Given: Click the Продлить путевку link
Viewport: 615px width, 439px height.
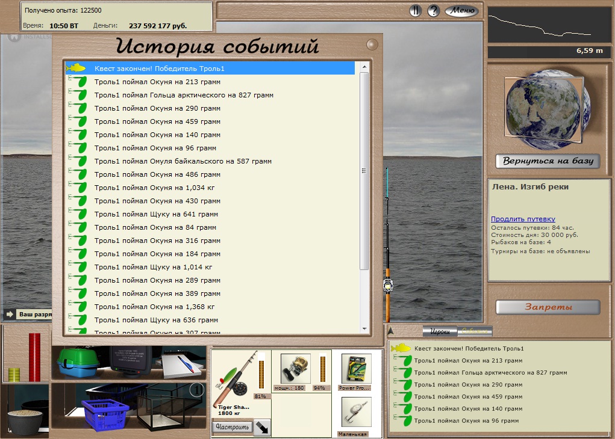Looking at the screenshot, I should coord(523,219).
